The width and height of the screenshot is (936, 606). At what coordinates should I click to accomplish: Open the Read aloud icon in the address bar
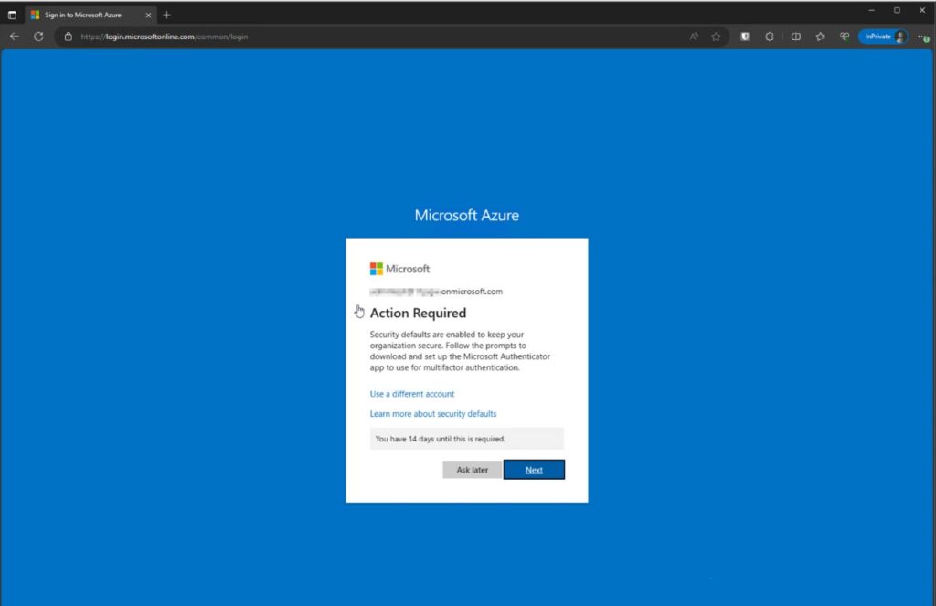point(694,37)
